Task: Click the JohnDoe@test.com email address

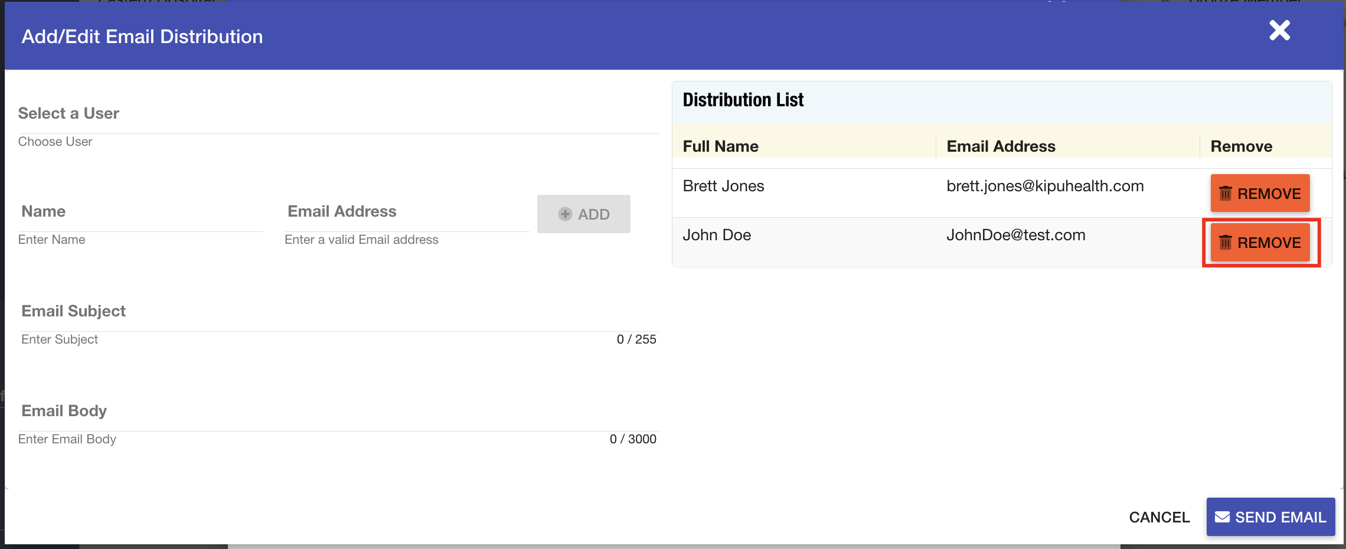Action: pos(1015,236)
